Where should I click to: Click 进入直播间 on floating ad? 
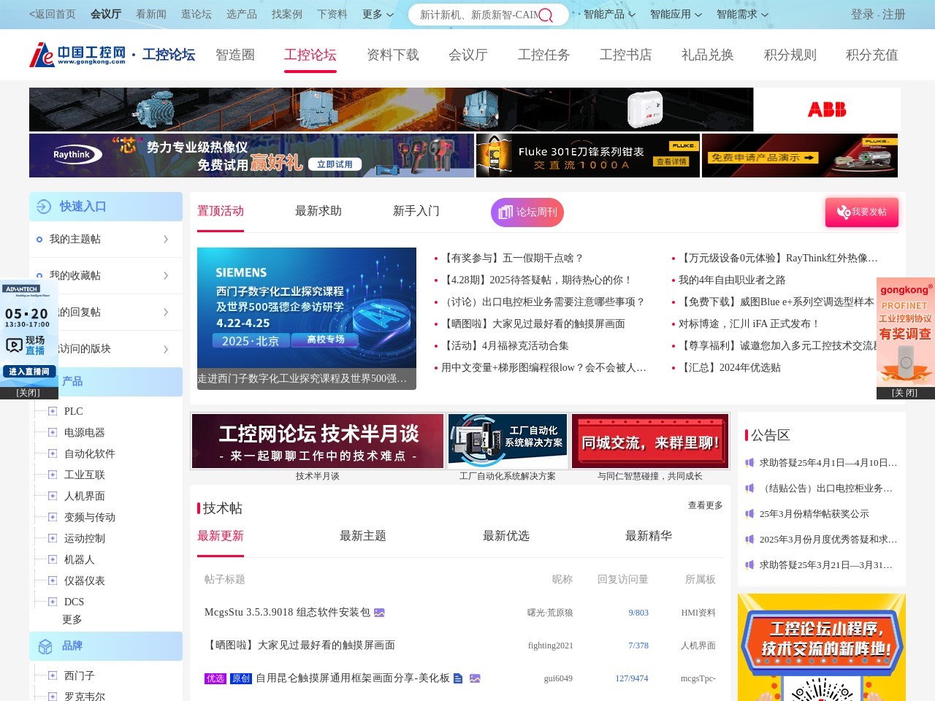coord(29,372)
